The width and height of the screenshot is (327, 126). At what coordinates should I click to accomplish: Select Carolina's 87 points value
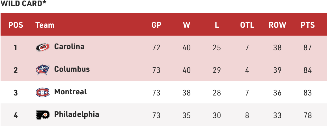tap(307, 48)
